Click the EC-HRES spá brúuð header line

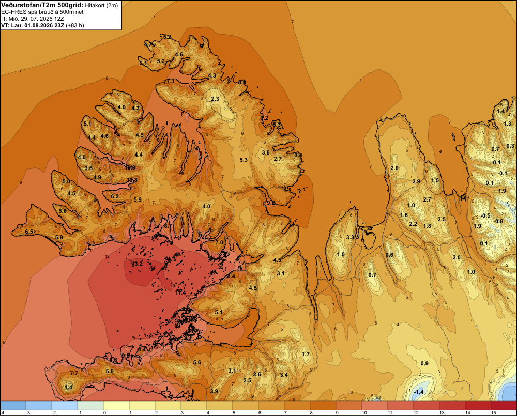pos(42,12)
